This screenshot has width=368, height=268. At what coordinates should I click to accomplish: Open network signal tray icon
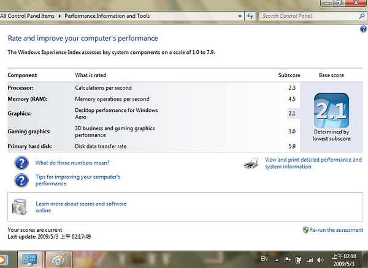click(x=309, y=260)
